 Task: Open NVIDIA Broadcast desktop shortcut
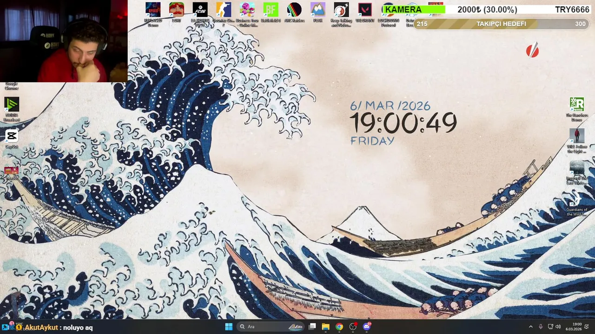point(12,109)
